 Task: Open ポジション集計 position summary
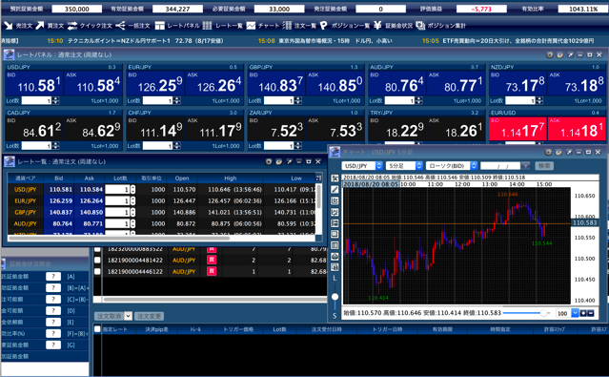tap(441, 26)
